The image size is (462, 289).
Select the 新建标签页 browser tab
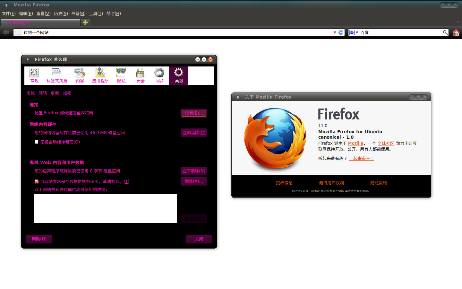pyautogui.click(x=40, y=22)
